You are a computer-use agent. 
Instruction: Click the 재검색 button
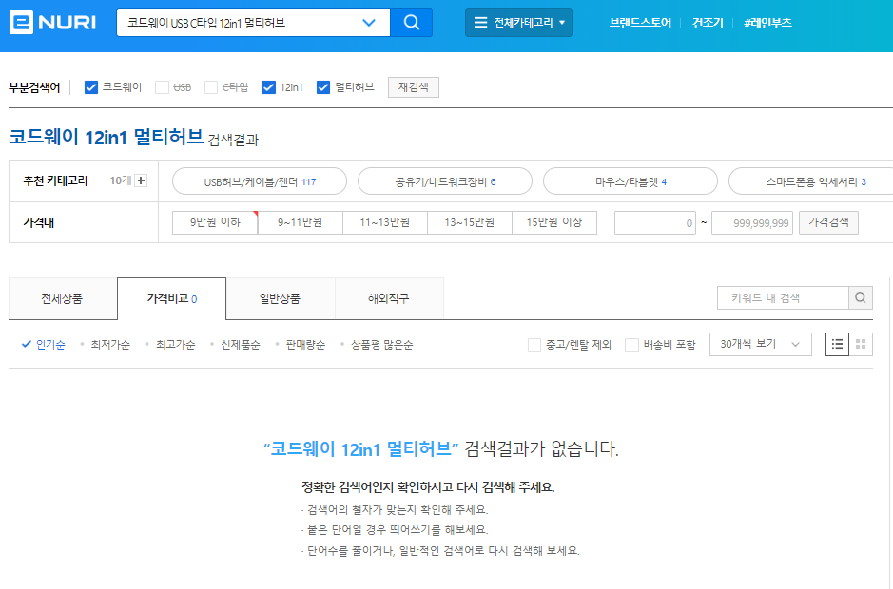(x=414, y=87)
